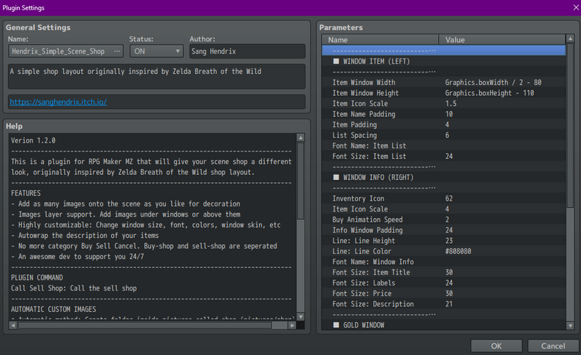
Task: Click the plugin description text box
Action: 157,76
